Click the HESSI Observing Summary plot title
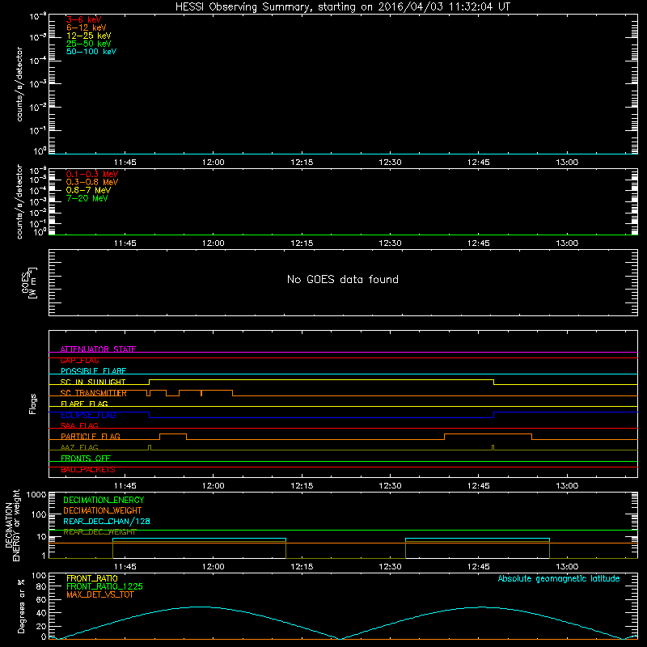 tap(343, 6)
